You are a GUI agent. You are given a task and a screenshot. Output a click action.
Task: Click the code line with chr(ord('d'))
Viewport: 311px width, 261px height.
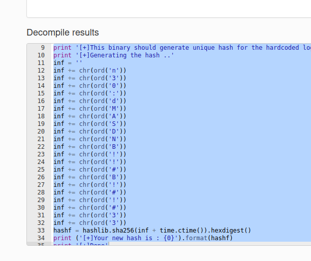pyautogui.click(x=89, y=101)
